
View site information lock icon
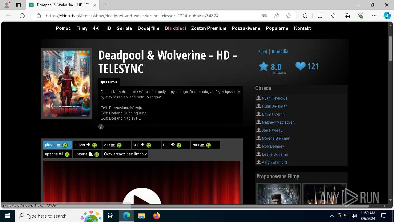38,16
